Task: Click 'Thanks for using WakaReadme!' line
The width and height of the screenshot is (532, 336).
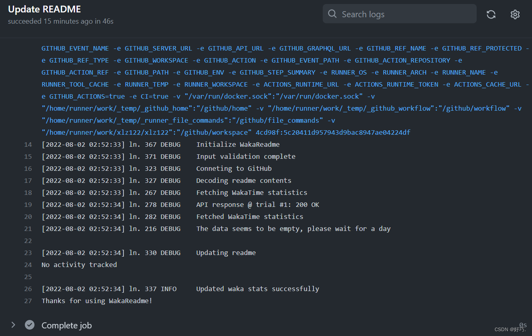Action: 97,301
